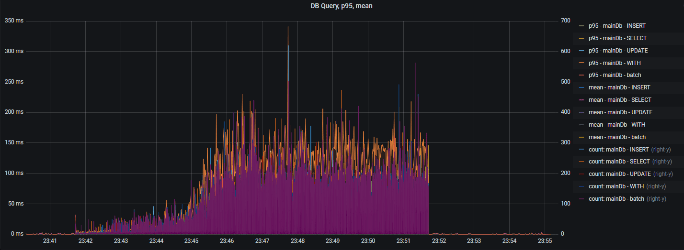The width and height of the screenshot is (684, 250).
Task: Click the 23:52 time axis tick label
Action: (x=439, y=241)
